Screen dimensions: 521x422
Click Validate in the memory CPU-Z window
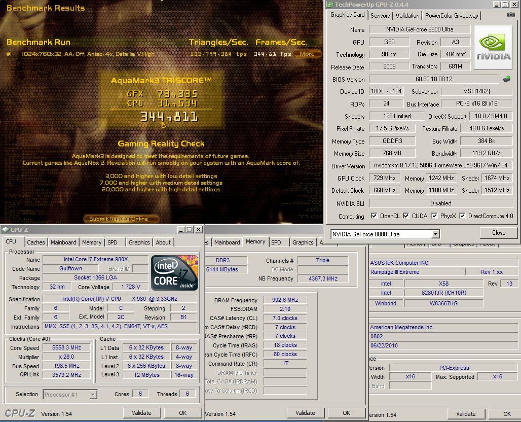click(x=305, y=413)
